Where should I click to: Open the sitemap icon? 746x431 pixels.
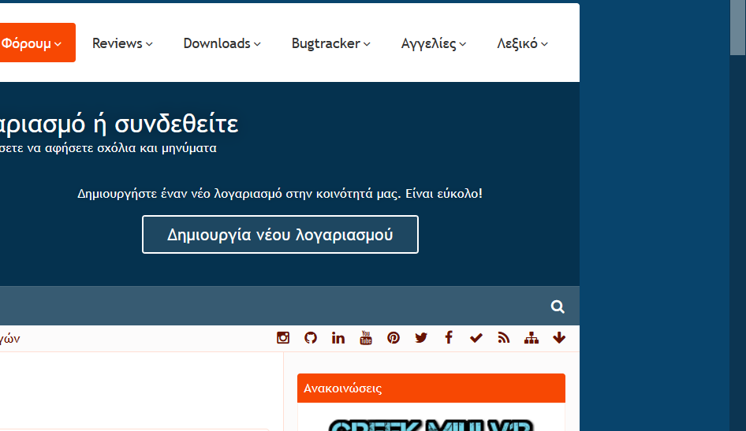click(x=532, y=338)
